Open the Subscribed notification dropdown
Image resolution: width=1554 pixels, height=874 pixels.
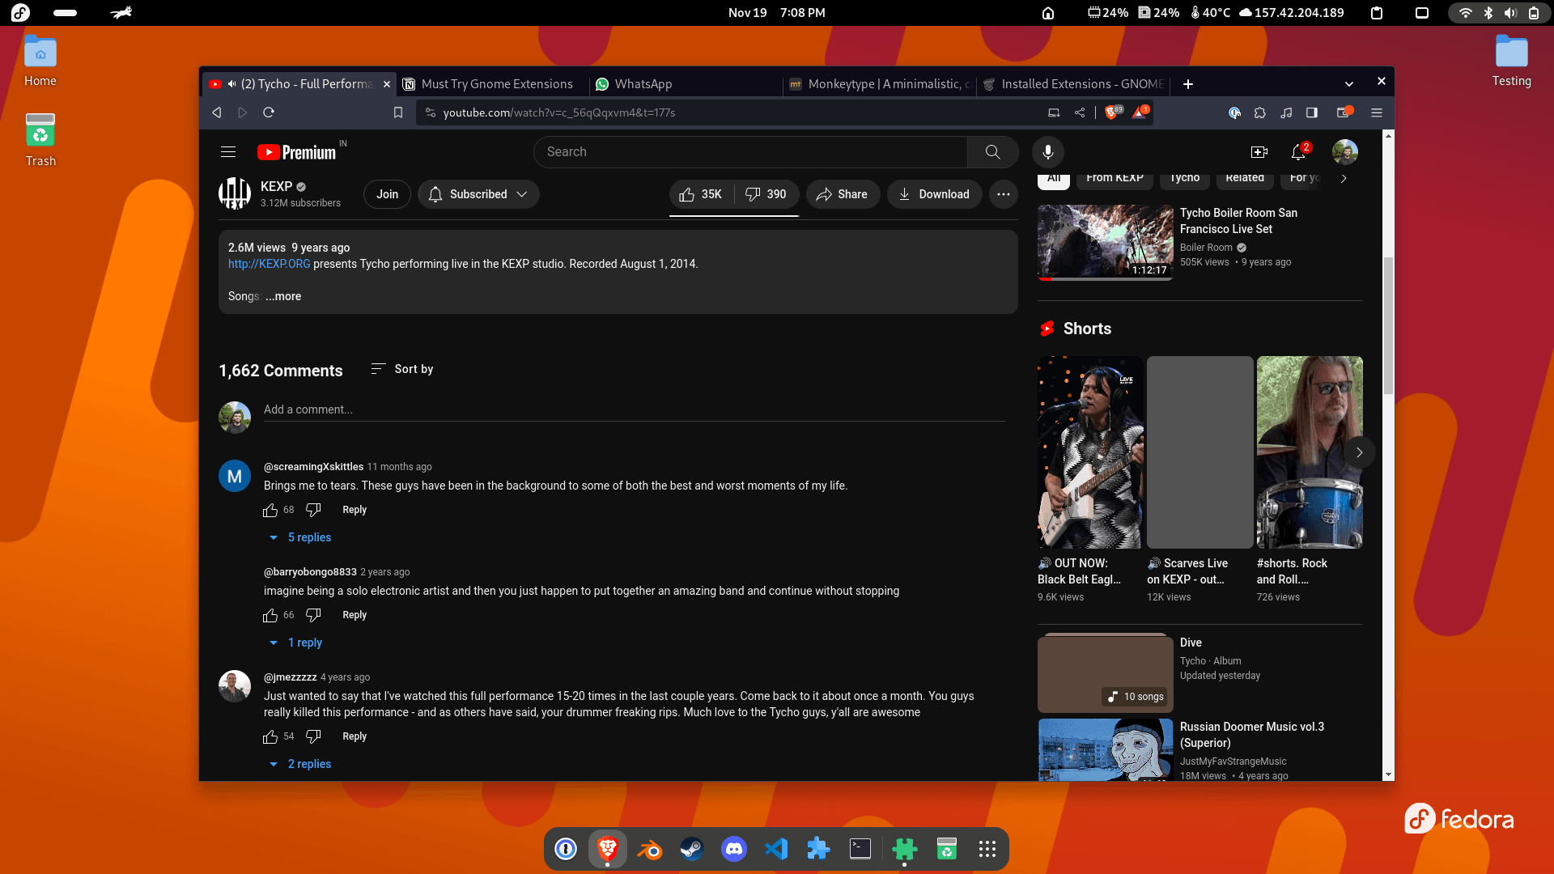tap(478, 194)
